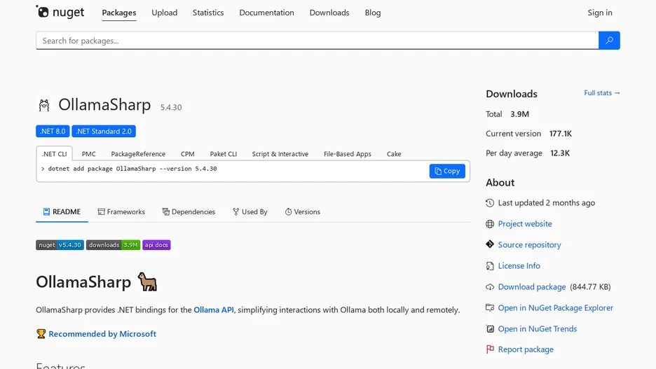
Task: Click the version number 5.4.30 beside the title
Action: [x=171, y=107]
